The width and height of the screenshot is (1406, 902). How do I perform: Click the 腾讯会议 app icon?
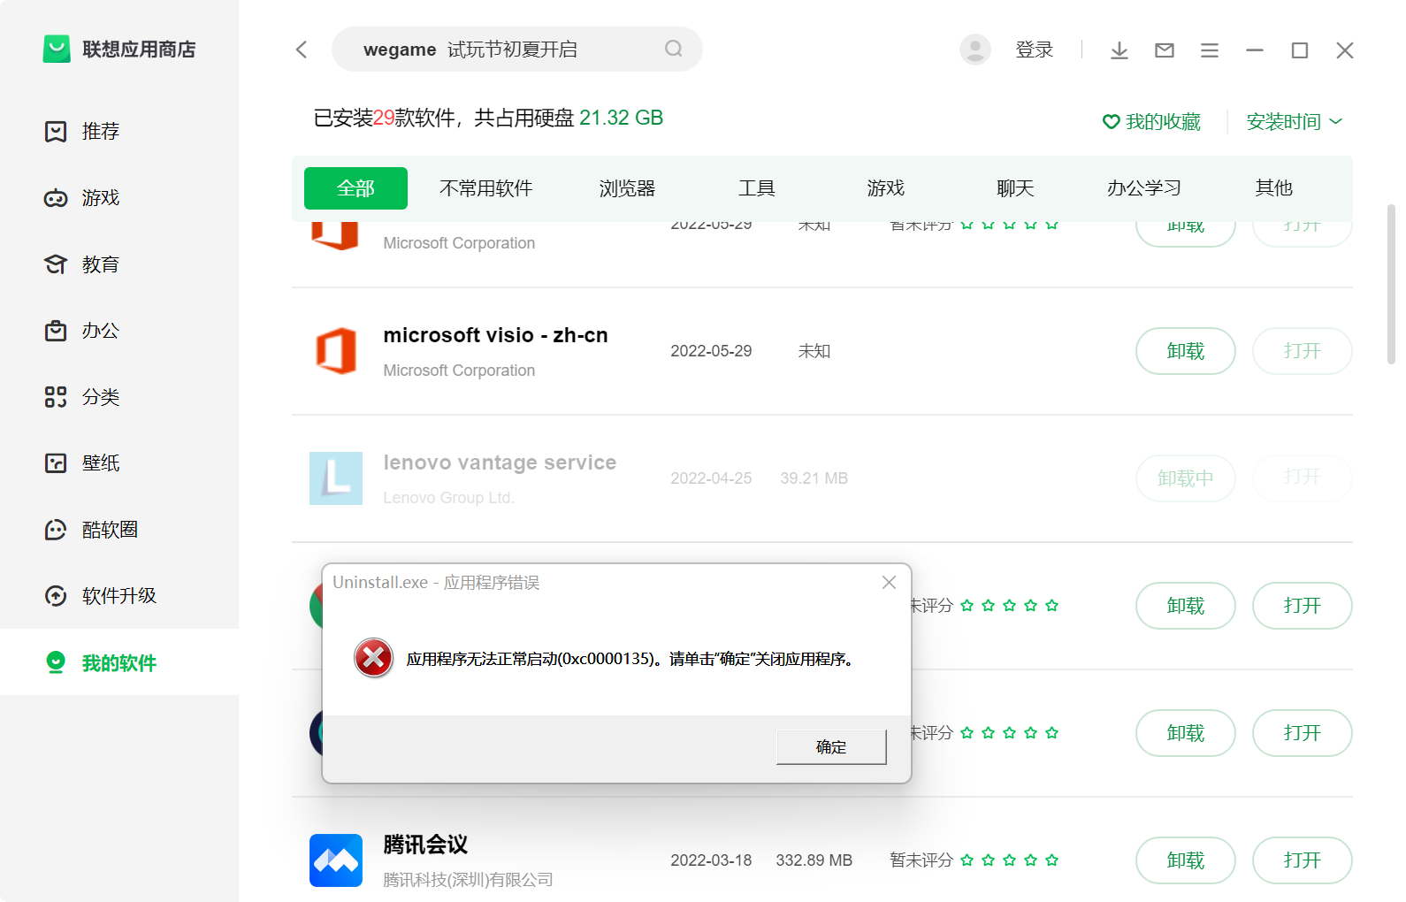(336, 860)
